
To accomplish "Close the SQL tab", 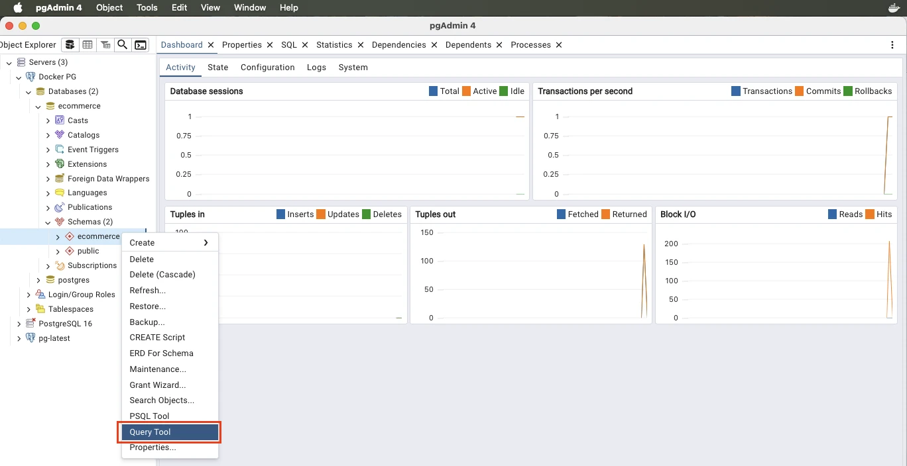I will click(x=305, y=45).
